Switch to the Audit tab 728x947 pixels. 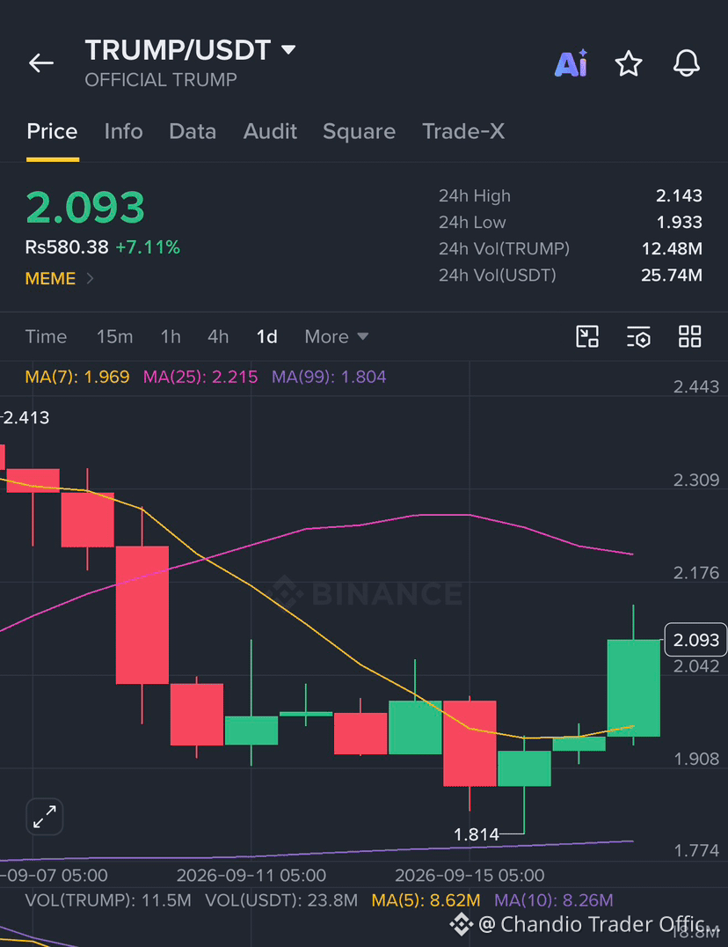[x=270, y=131]
